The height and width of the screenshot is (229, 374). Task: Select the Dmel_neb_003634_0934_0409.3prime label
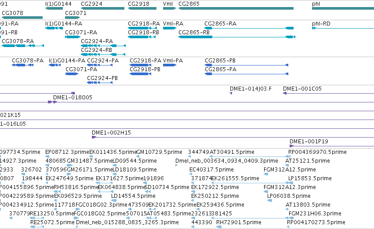(227, 161)
